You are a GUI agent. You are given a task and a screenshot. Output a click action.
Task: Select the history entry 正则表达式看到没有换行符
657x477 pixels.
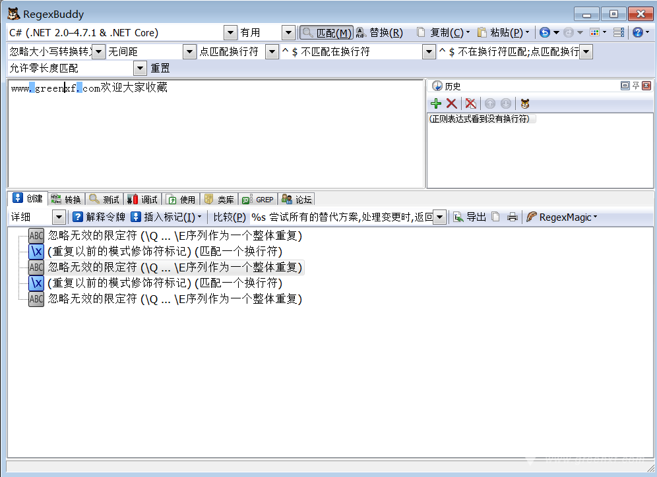tap(482, 119)
